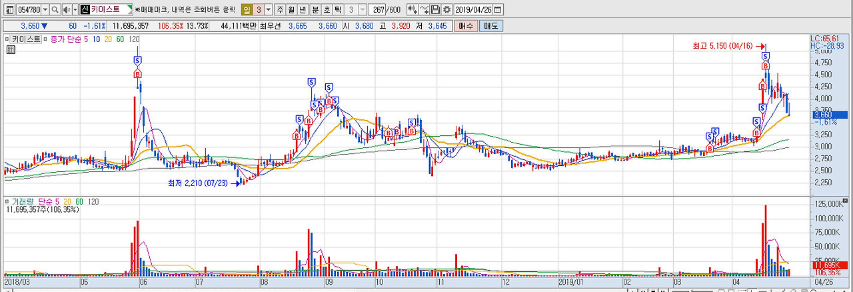853x292 pixels.
Task: Click the 60 price moving average legend
Action: [120, 39]
